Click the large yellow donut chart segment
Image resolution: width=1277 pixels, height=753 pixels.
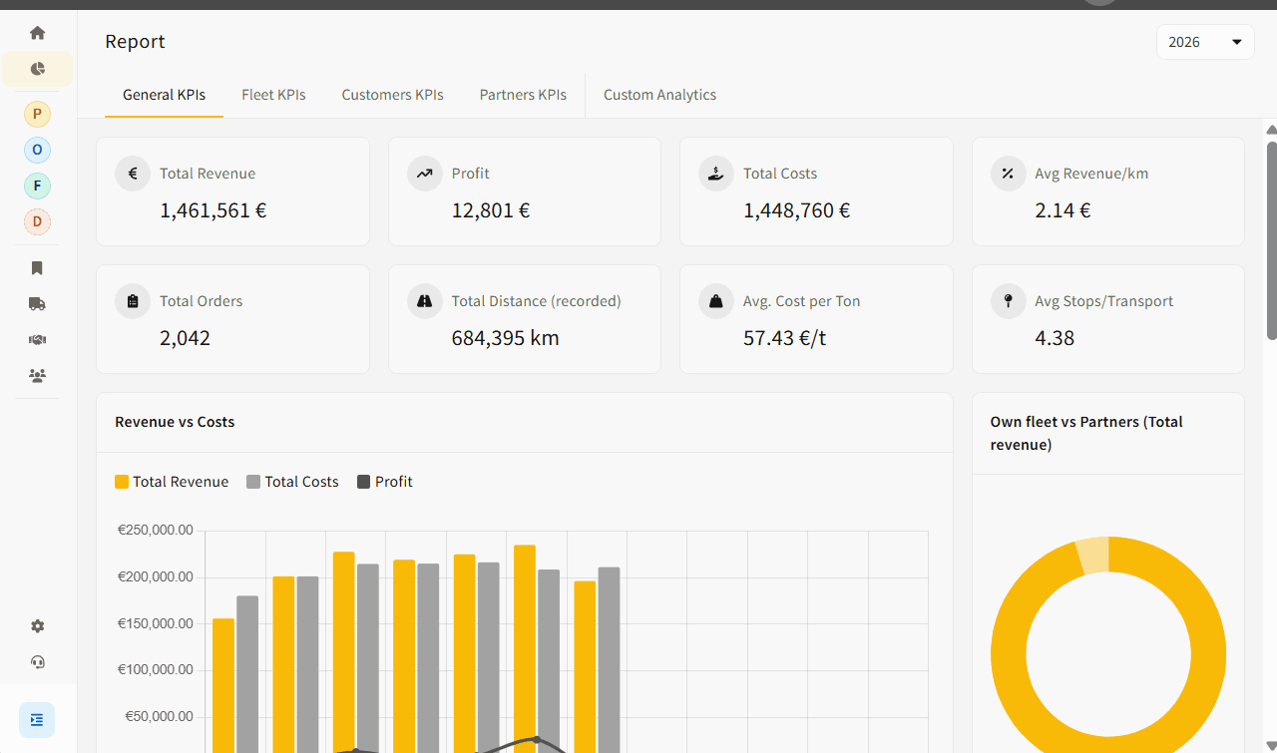click(1207, 655)
